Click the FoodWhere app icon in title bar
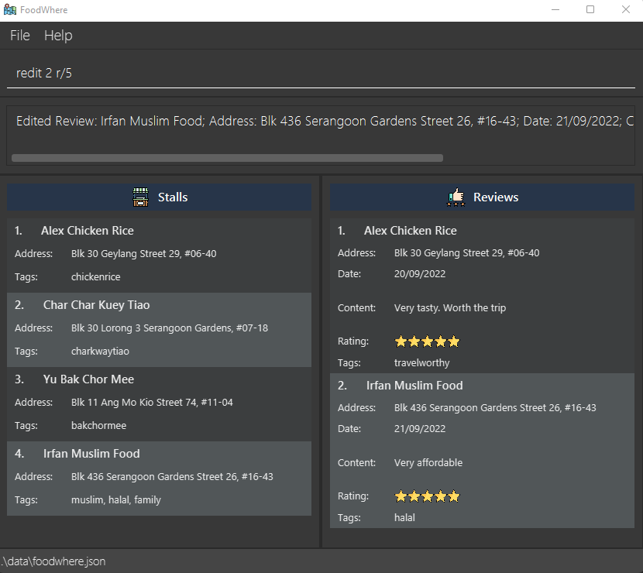The width and height of the screenshot is (643, 573). click(10, 9)
